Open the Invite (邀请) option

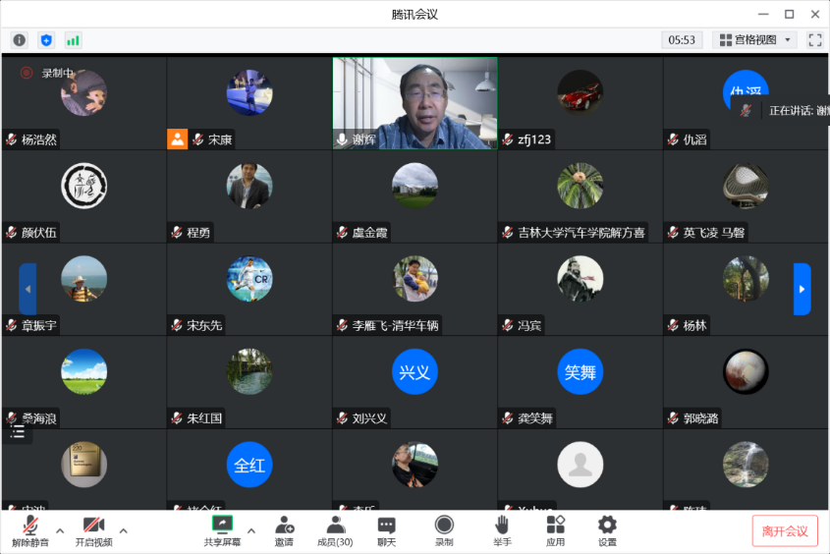[284, 530]
